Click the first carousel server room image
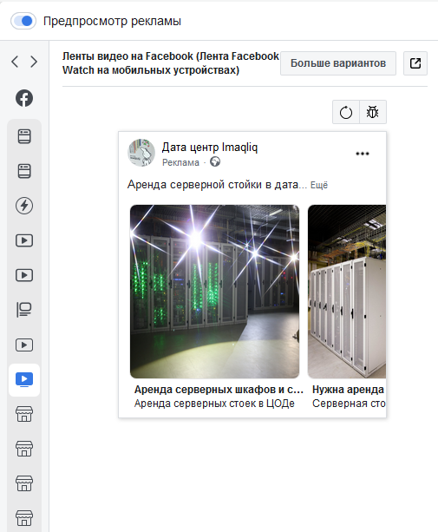The width and height of the screenshot is (438, 532). click(x=214, y=292)
